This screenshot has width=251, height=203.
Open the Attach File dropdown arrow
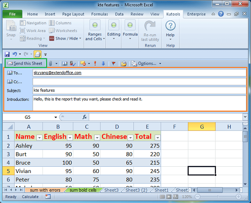click(56, 63)
